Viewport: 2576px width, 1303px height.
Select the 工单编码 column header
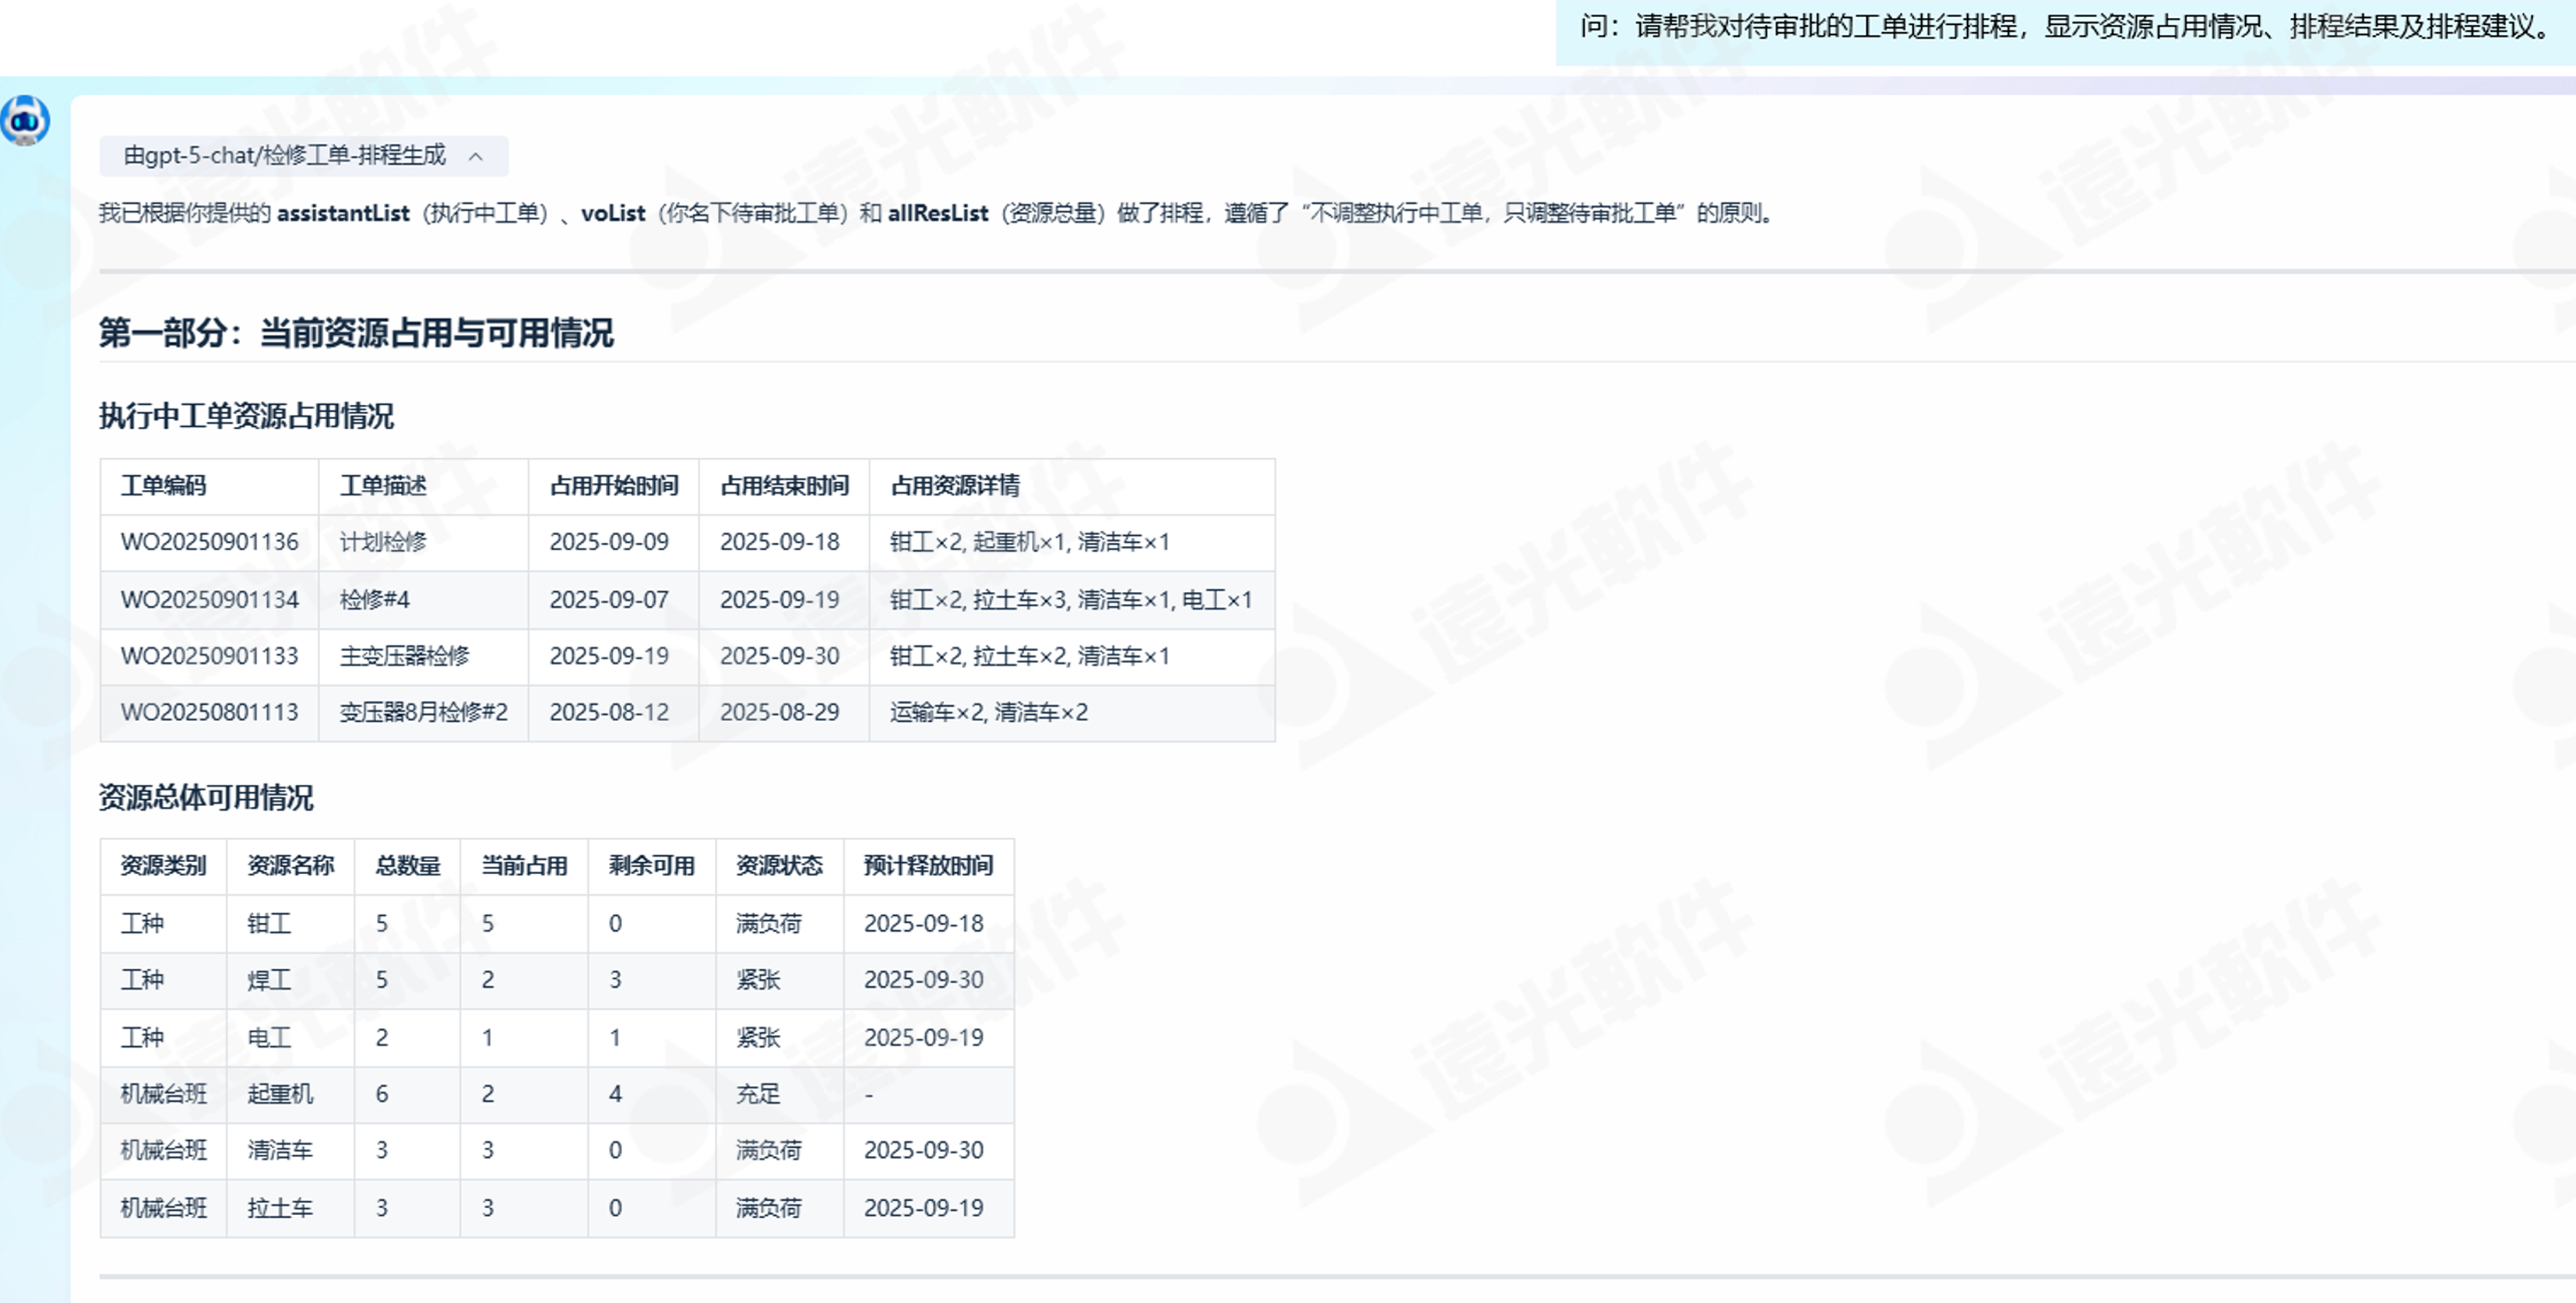pos(166,487)
